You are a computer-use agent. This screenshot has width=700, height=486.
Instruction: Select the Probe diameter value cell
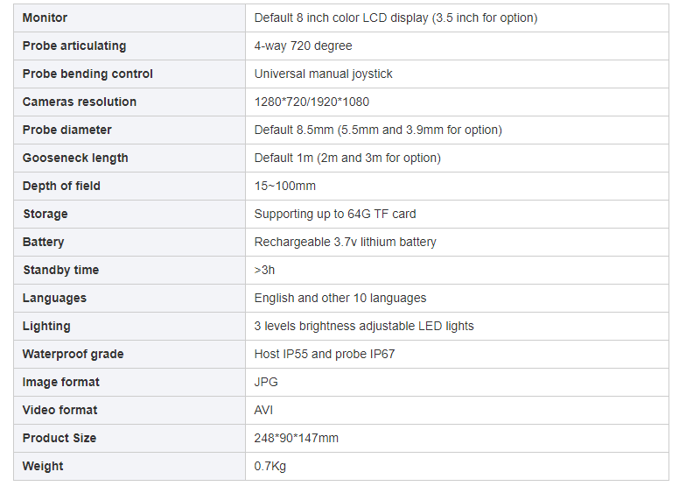pyautogui.click(x=457, y=130)
